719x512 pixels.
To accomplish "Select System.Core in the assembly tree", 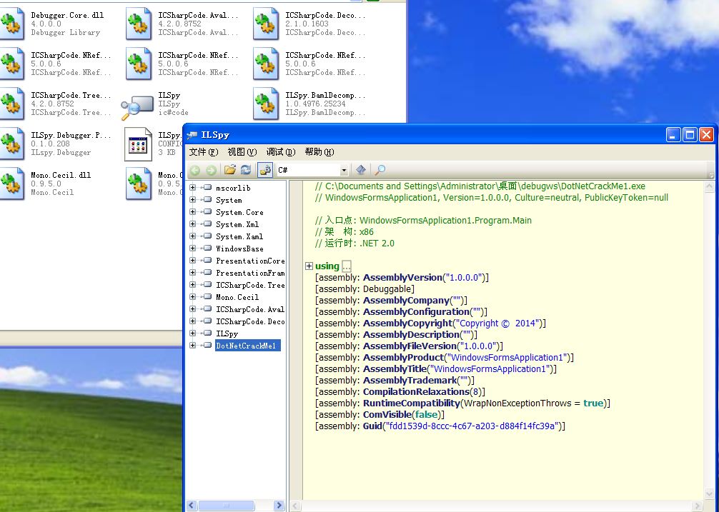I will [x=239, y=212].
